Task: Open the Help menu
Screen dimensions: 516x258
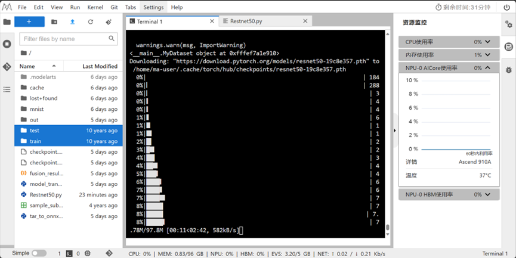Action: pos(177,7)
